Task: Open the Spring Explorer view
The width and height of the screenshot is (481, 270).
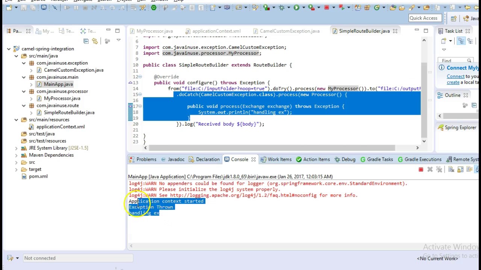Action: coord(457,127)
